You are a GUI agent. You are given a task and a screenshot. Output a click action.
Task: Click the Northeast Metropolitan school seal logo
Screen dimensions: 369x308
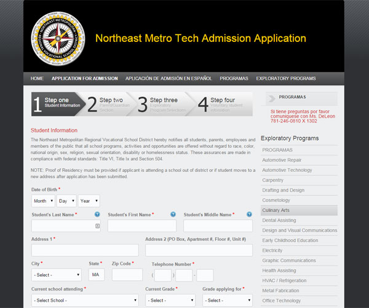[x=58, y=39]
